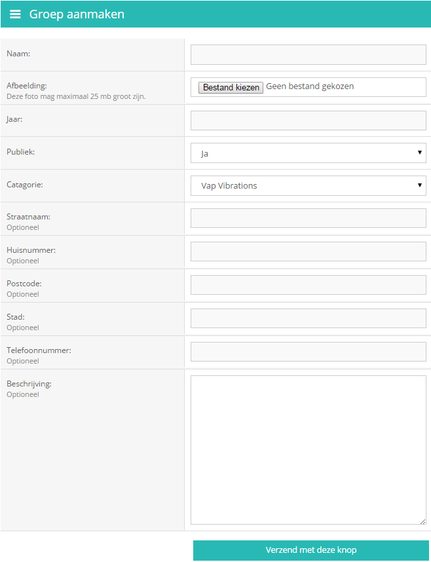
Task: Submit with Verzend met deze knop
Action: click(x=311, y=550)
